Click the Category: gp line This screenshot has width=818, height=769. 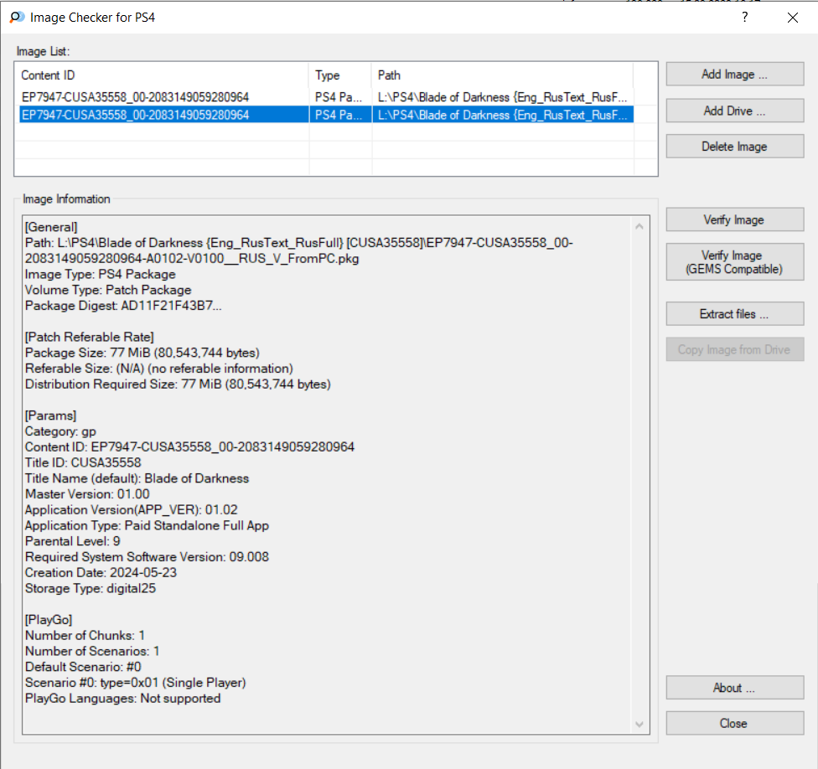click(60, 431)
